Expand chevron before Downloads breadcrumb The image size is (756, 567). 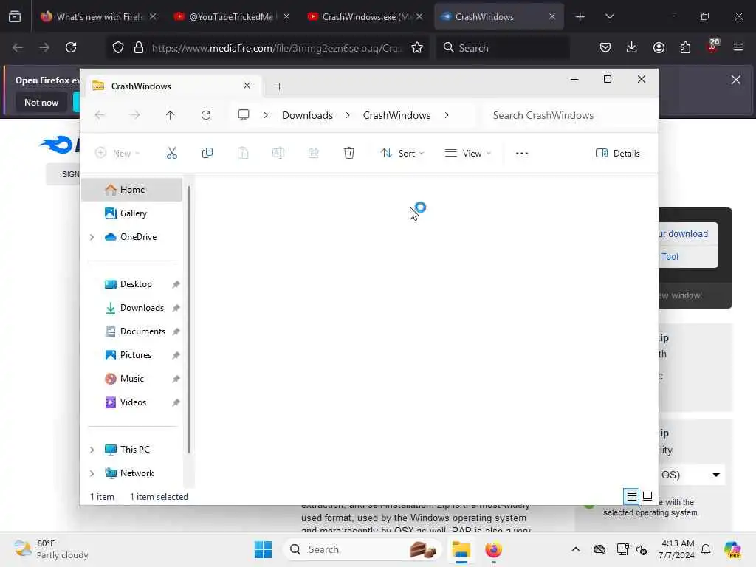tap(266, 115)
